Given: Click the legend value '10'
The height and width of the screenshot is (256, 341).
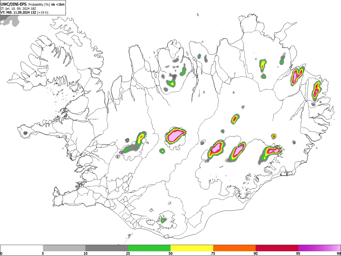Looking at the screenshot, I should click(85, 253).
